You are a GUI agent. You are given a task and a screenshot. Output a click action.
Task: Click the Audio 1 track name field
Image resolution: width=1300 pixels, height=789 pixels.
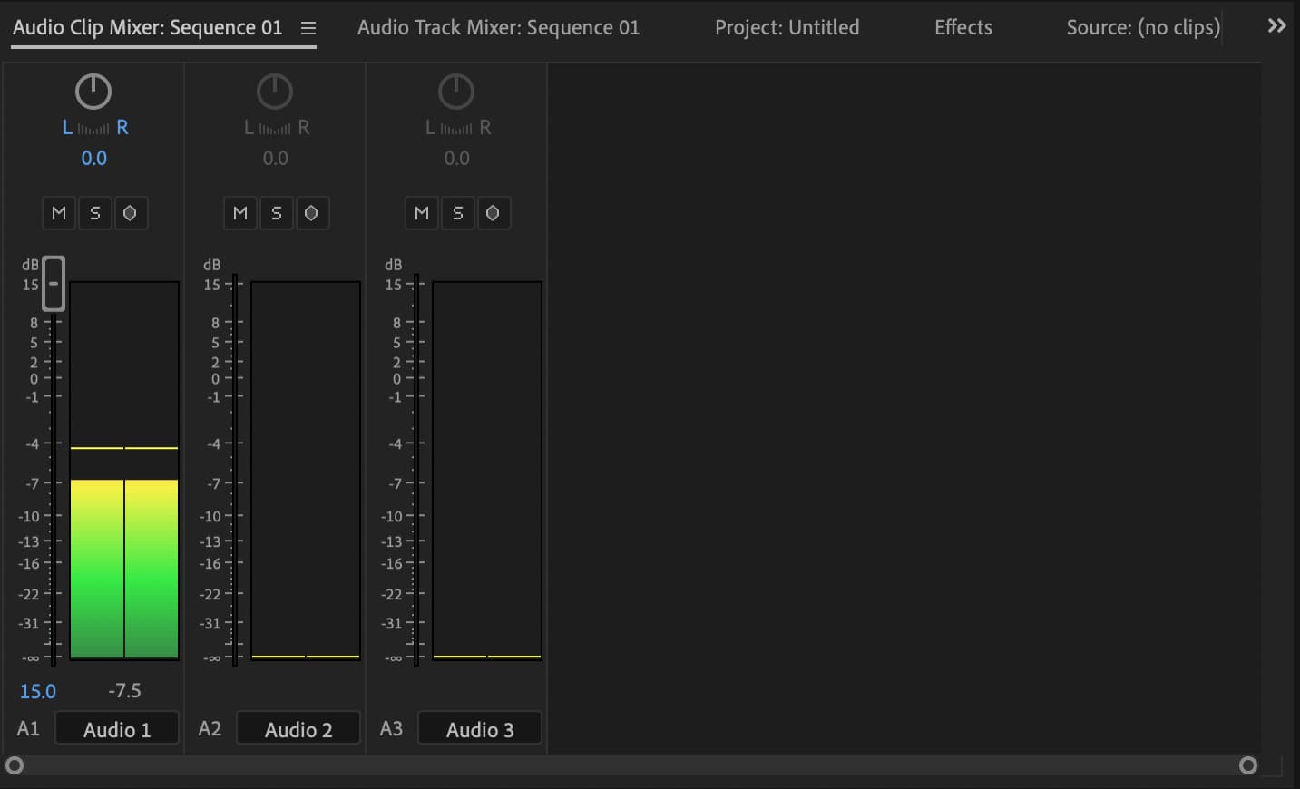point(116,727)
